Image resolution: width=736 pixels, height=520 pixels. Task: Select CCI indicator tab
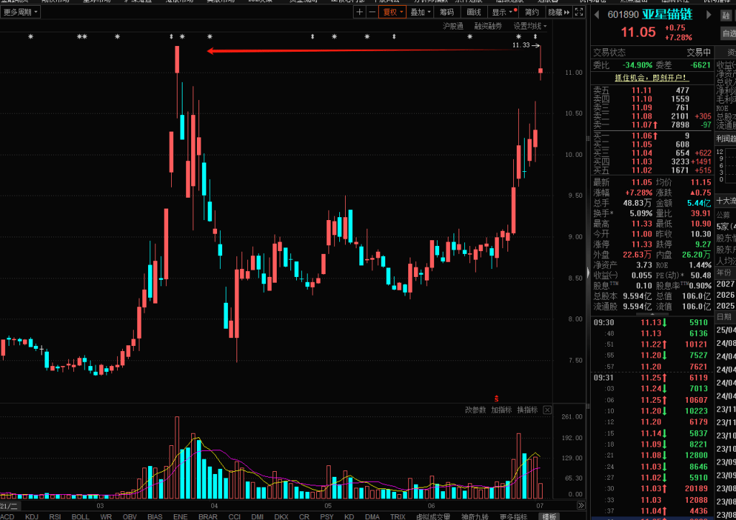[234, 516]
